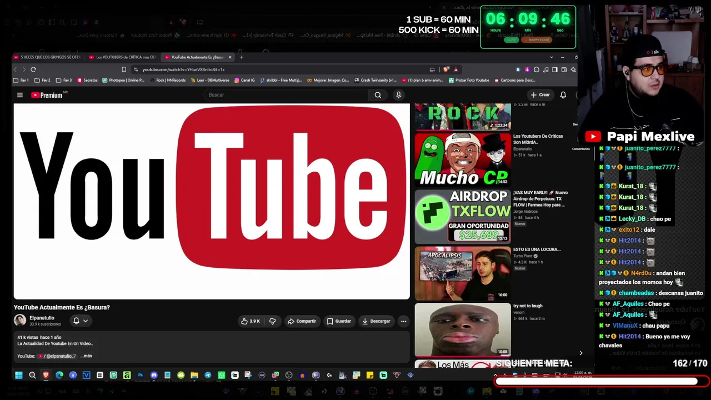This screenshot has height=400, width=711.
Task: Open the Probar Foto Youtube bookmark
Action: click(x=469, y=81)
